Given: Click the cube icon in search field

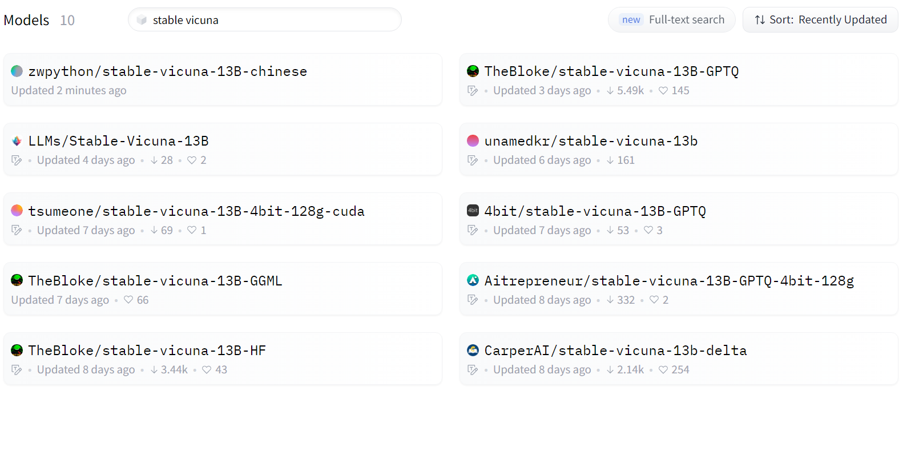Looking at the screenshot, I should 142,20.
